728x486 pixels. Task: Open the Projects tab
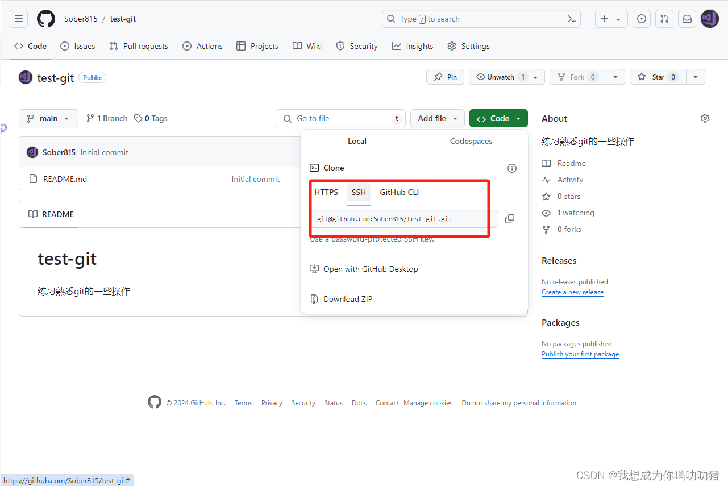[x=257, y=46]
